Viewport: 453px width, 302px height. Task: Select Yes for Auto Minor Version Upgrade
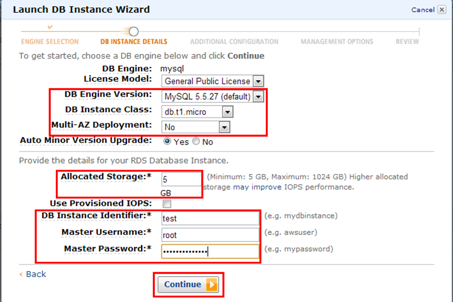point(167,141)
